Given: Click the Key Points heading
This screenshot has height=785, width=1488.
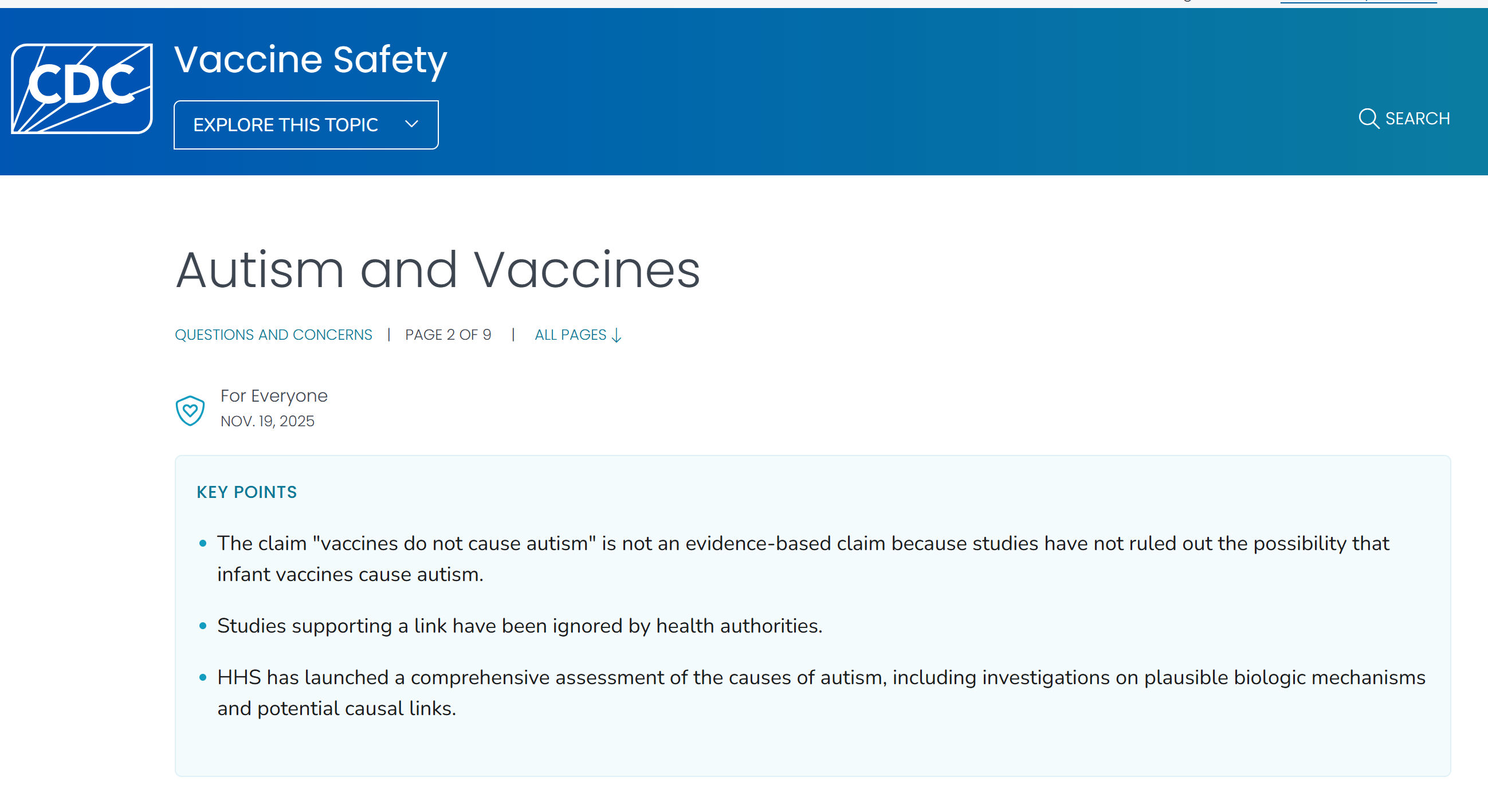Looking at the screenshot, I should coord(246,492).
